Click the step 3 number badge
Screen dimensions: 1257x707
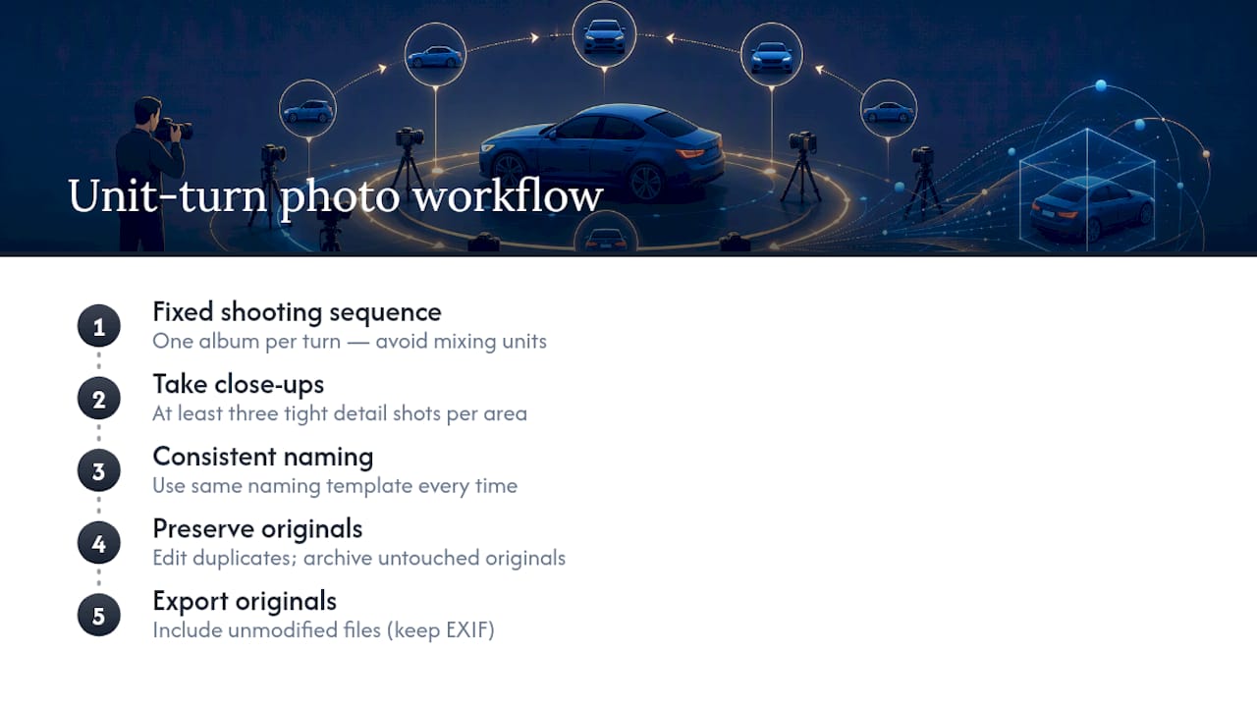(98, 471)
